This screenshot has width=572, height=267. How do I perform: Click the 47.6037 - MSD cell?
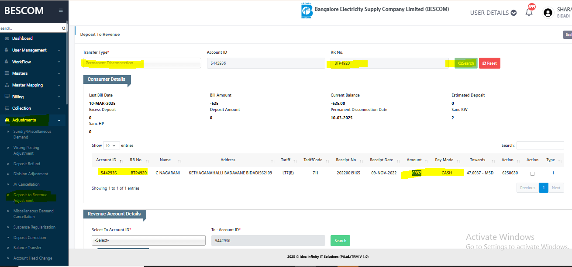(480, 173)
